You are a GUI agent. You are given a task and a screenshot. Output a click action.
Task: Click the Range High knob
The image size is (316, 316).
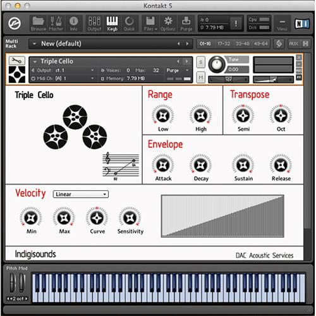pos(200,115)
